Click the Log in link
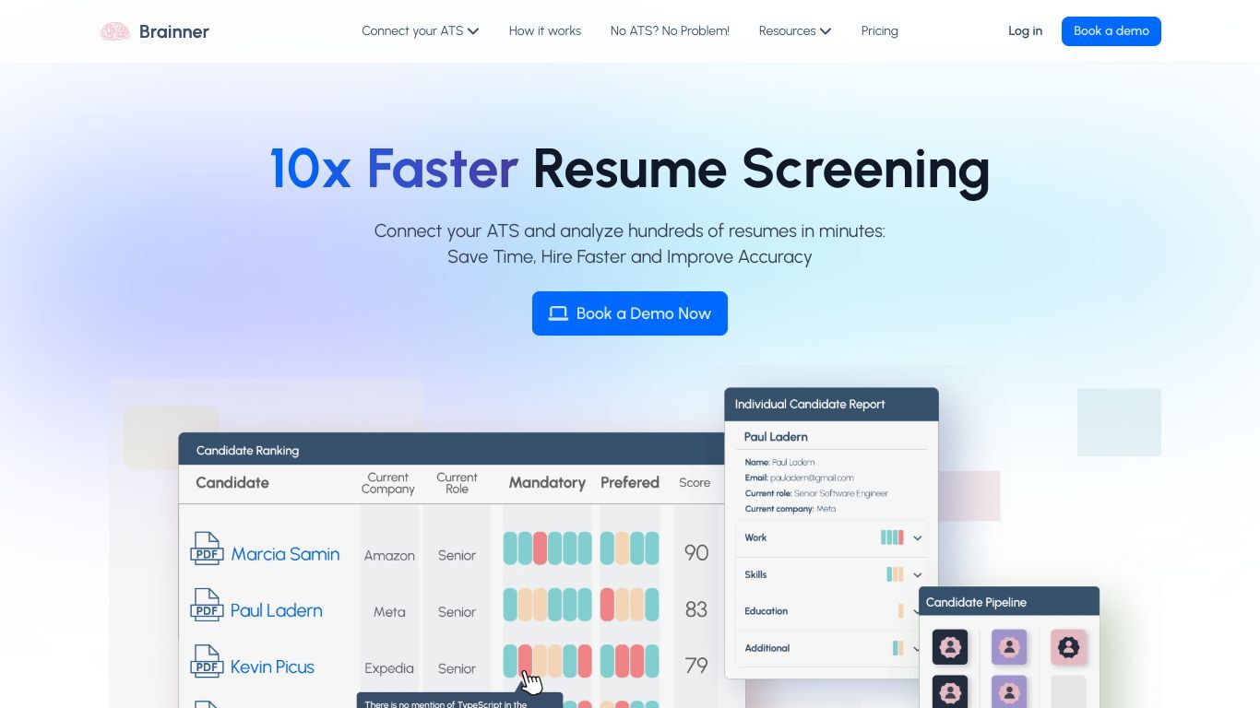Viewport: 1260px width, 708px height. pos(1025,31)
